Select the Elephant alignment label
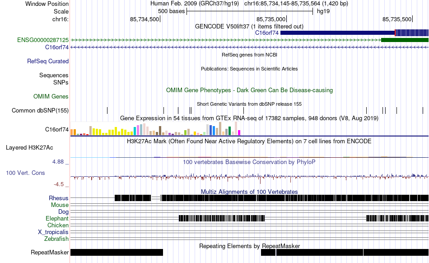 coord(57,218)
